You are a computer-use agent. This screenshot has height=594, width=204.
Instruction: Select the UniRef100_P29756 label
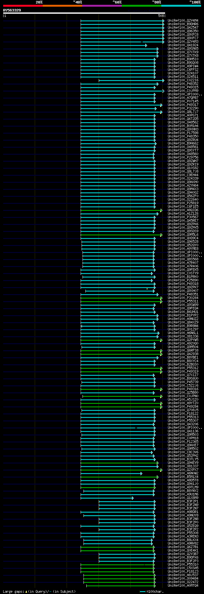coord(183,158)
